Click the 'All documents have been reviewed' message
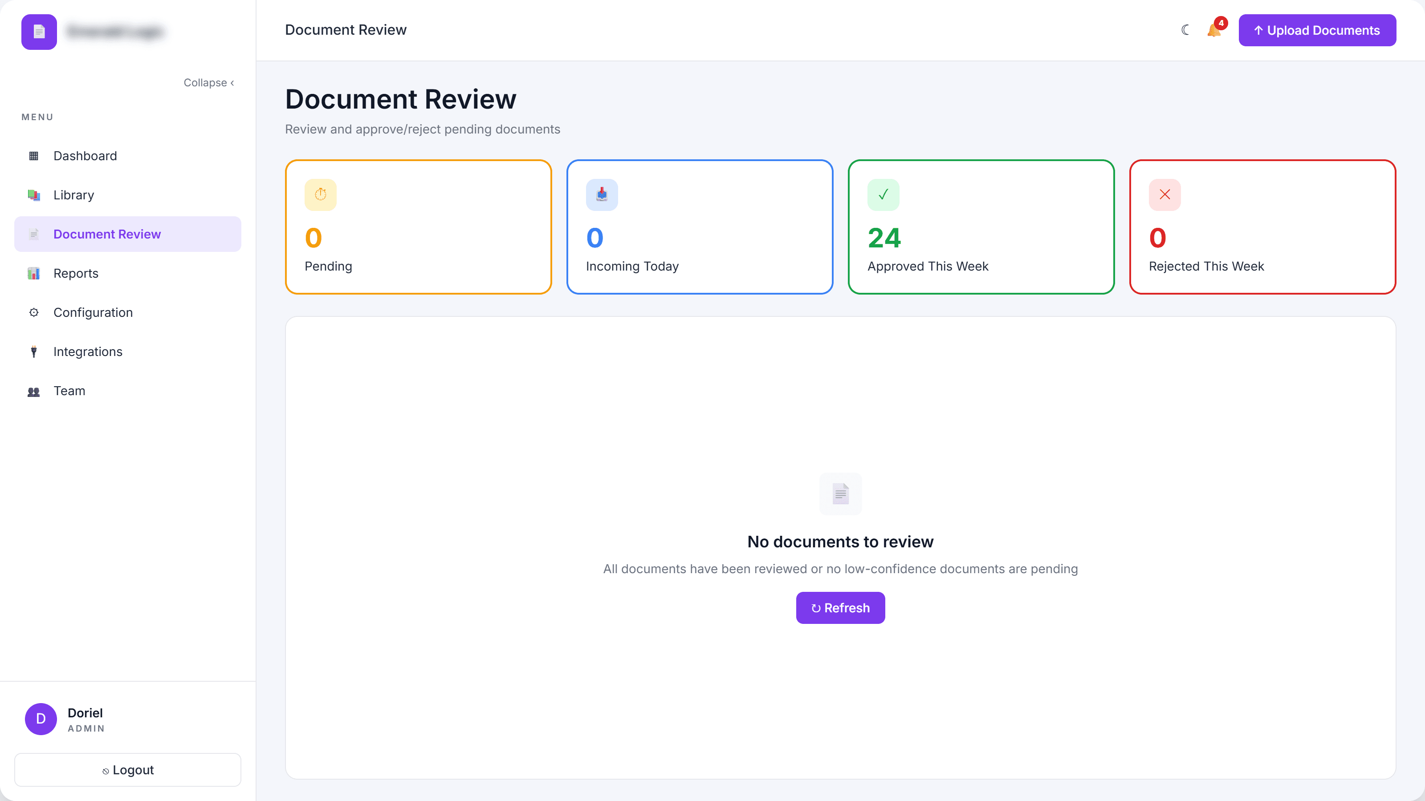 [x=840, y=569]
